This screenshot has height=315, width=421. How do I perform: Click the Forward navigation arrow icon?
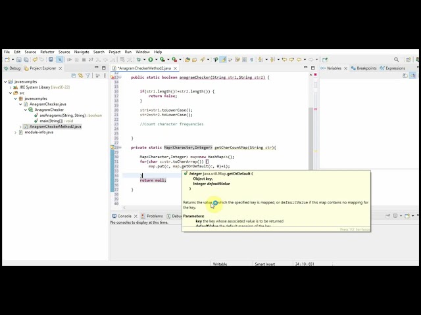311,60
